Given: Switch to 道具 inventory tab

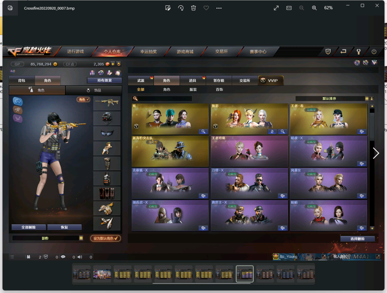Looking at the screenshot, I should [x=192, y=80].
